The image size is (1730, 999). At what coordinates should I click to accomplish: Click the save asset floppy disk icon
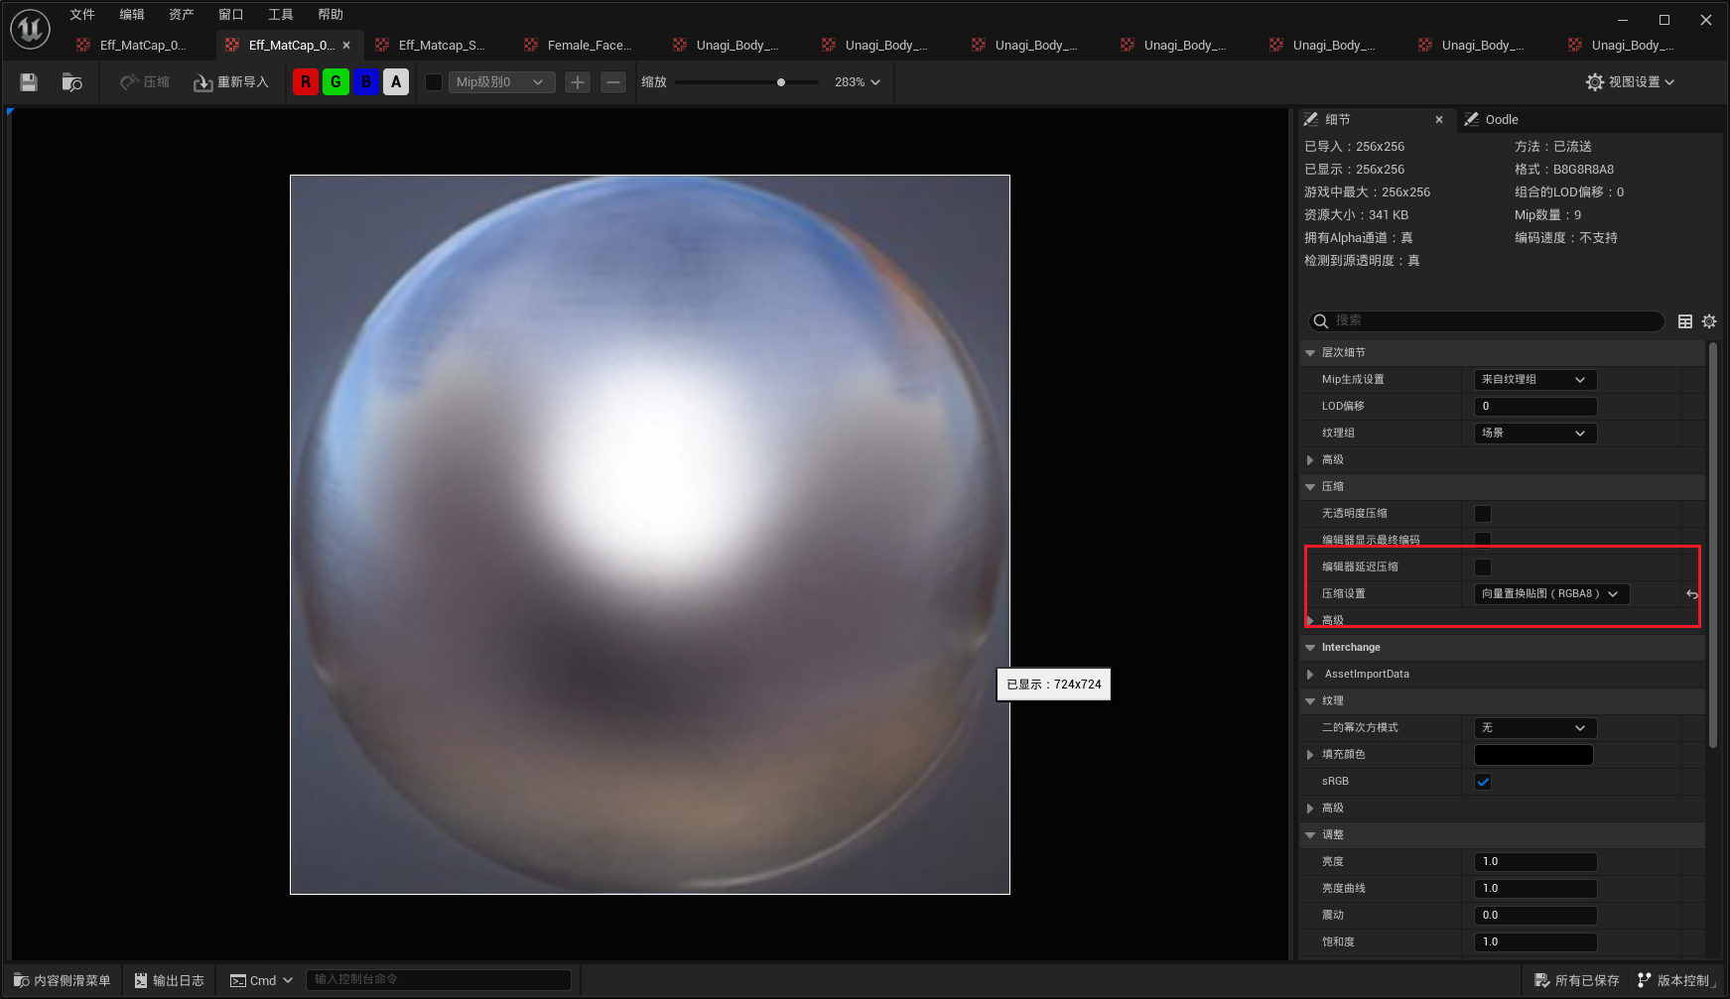point(29,82)
